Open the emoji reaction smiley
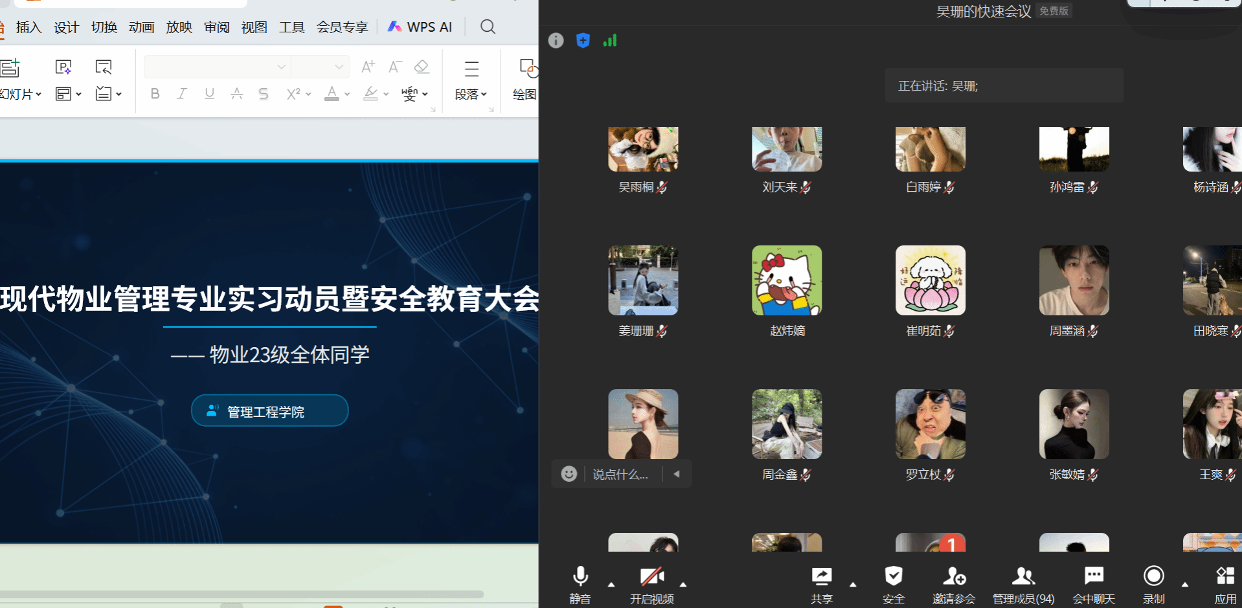The image size is (1242, 608). (x=569, y=474)
